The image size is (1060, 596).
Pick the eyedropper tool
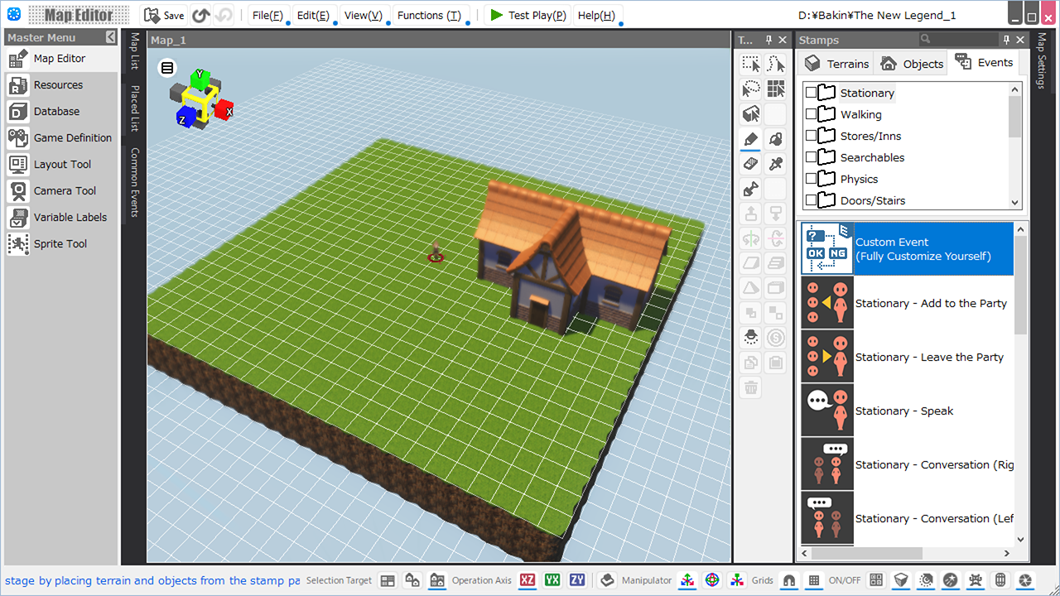point(776,164)
